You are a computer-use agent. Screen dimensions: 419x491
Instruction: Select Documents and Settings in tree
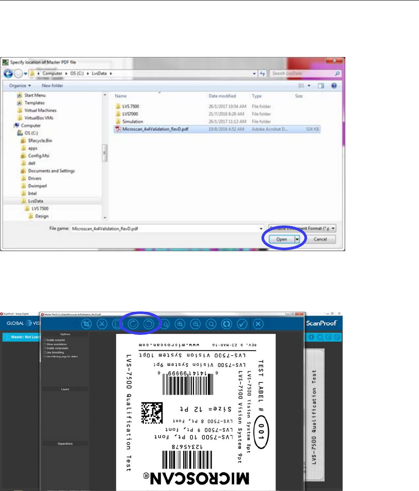click(x=51, y=171)
